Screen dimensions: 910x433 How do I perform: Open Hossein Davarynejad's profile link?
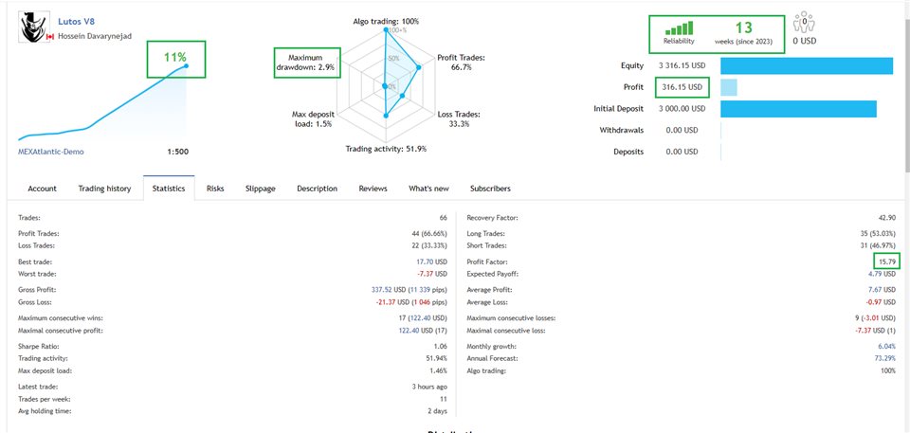coord(95,36)
